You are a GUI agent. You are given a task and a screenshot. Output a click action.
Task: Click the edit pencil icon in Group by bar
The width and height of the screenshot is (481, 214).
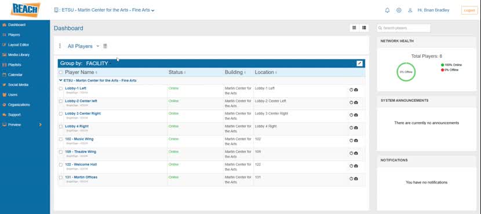[359, 64]
